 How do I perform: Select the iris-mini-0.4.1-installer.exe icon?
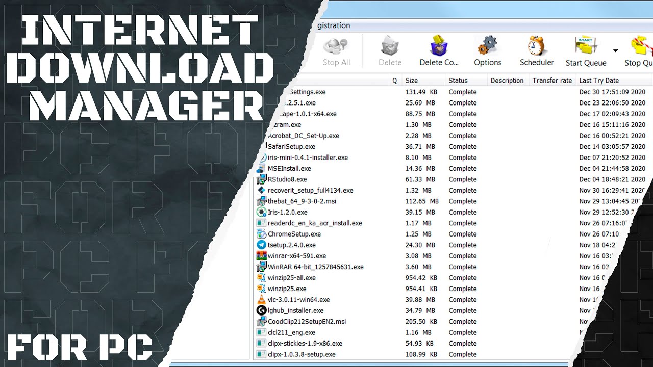(263, 158)
